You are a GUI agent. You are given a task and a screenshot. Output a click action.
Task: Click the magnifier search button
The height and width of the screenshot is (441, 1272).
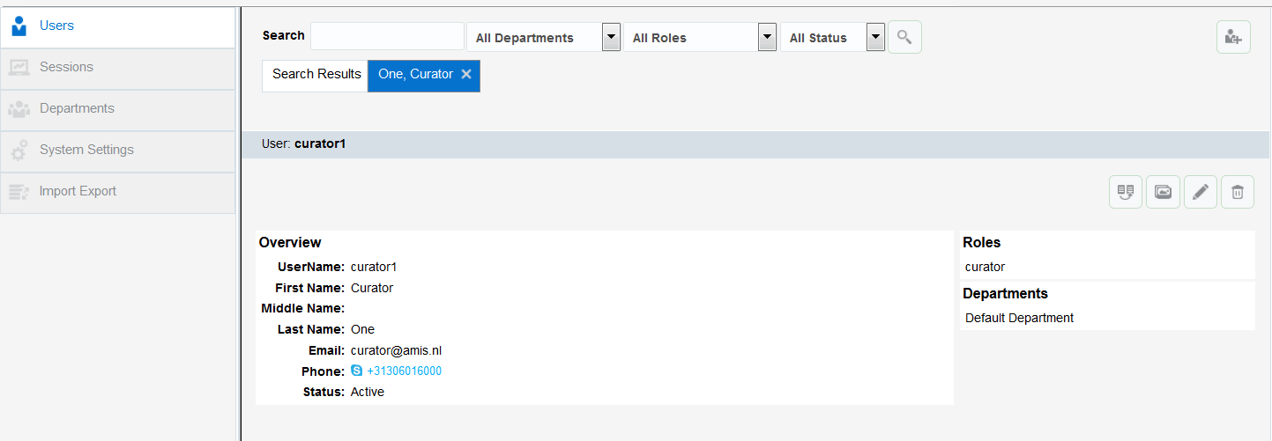pyautogui.click(x=904, y=37)
